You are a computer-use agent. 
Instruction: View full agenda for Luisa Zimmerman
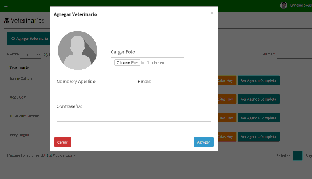tap(258, 118)
